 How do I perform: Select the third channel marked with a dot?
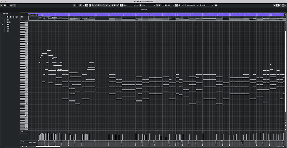[8, 24]
